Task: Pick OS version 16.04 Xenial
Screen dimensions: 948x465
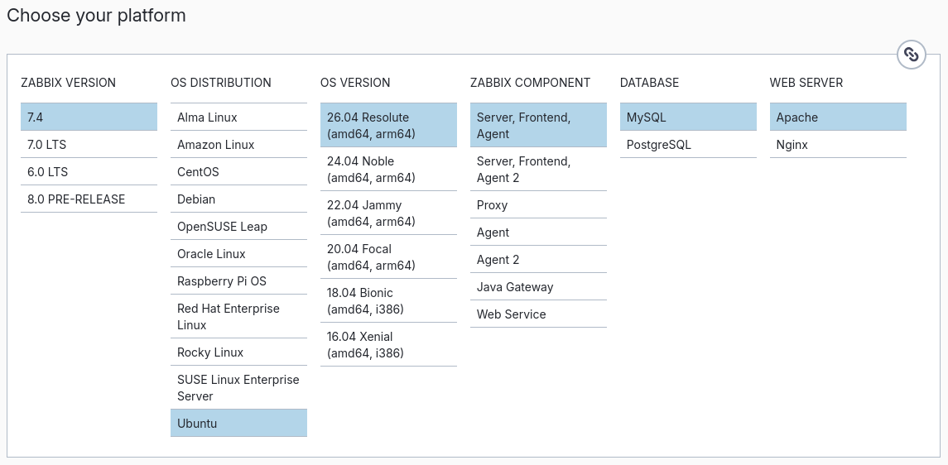Action: pyautogui.click(x=389, y=344)
